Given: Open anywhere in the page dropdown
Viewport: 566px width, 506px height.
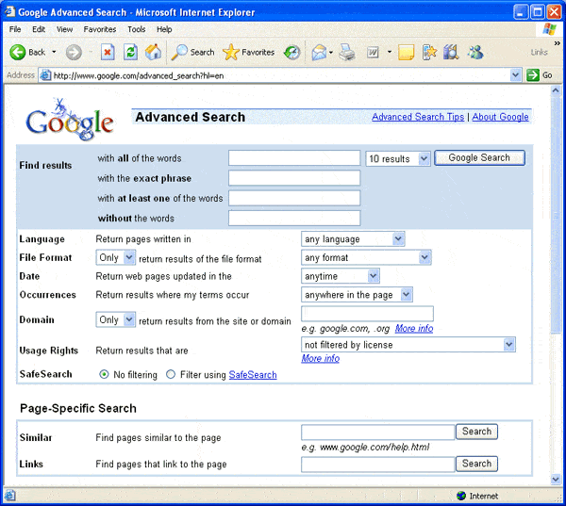Looking at the screenshot, I should point(357,295).
